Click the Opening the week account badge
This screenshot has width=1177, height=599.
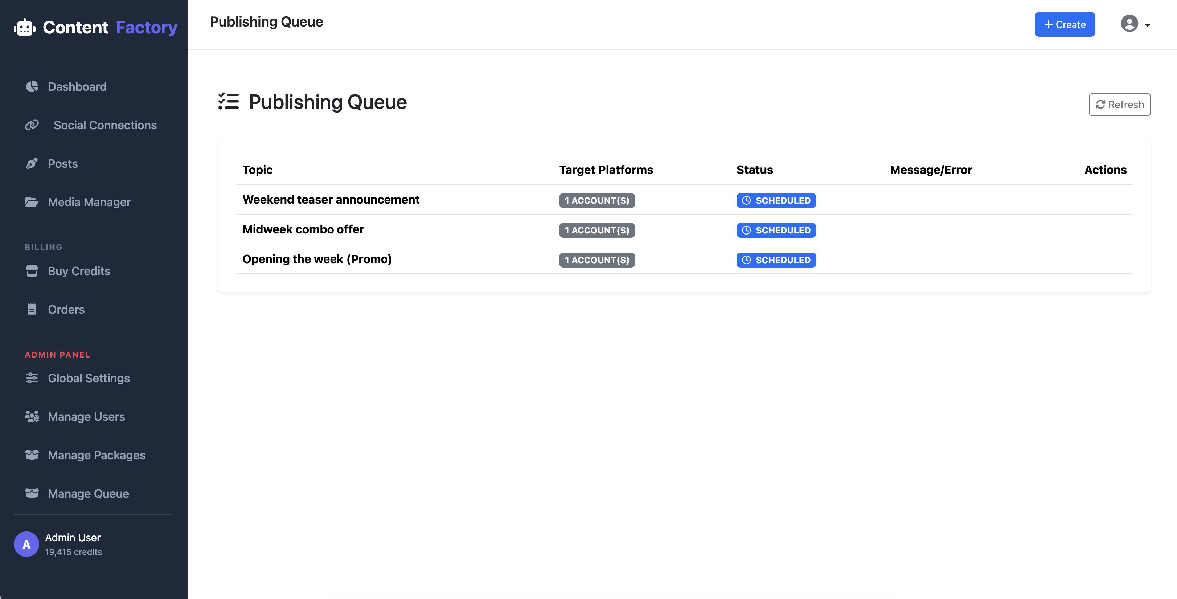coord(597,260)
